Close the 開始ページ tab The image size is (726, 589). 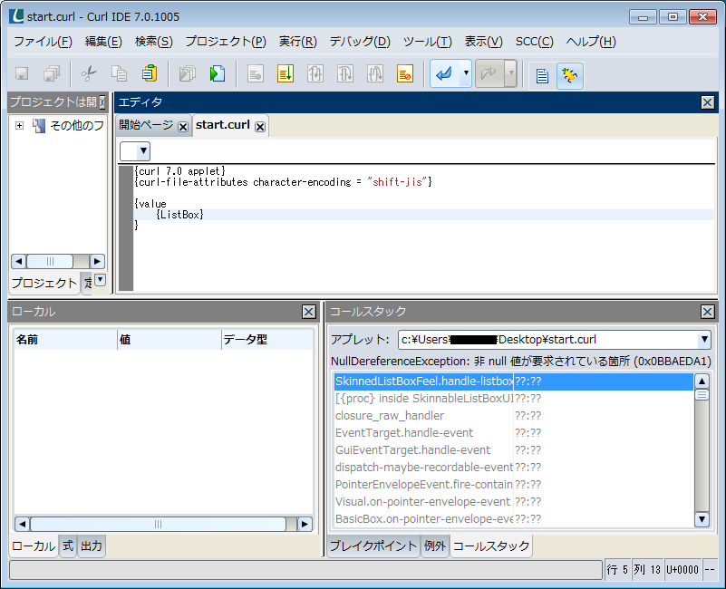[x=183, y=127]
